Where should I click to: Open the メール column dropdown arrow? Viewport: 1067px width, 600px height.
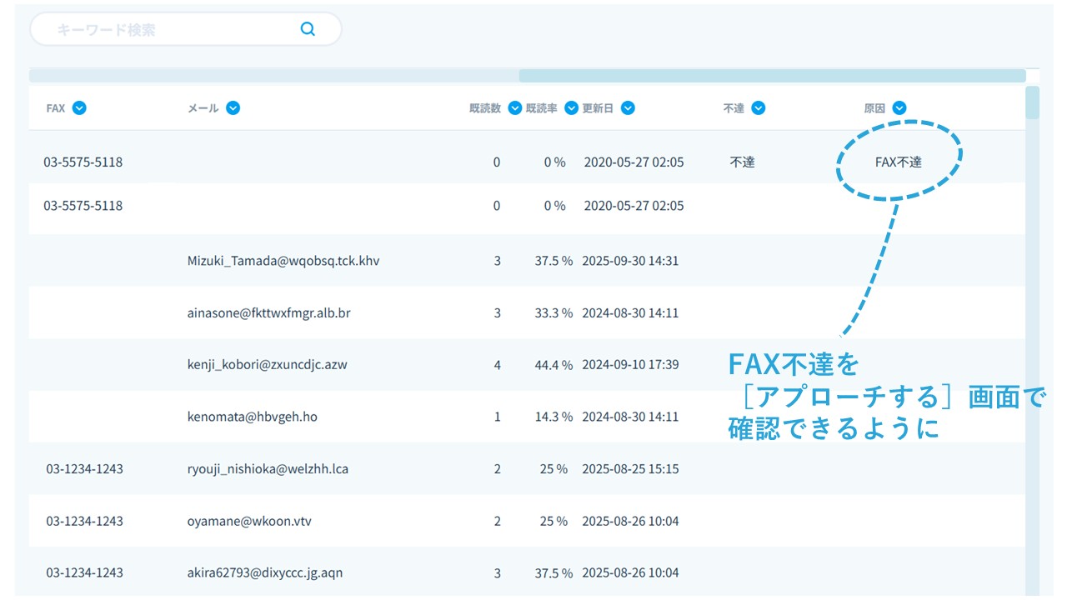click(x=233, y=107)
